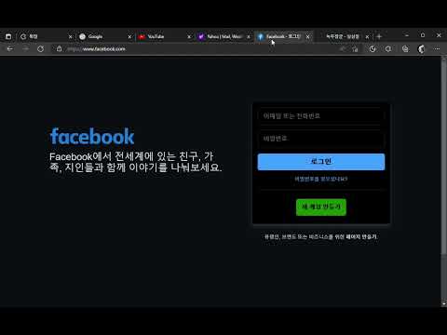Image resolution: width=447 pixels, height=335 pixels.
Task: Close the YouTube tab
Action: [x=189, y=37]
